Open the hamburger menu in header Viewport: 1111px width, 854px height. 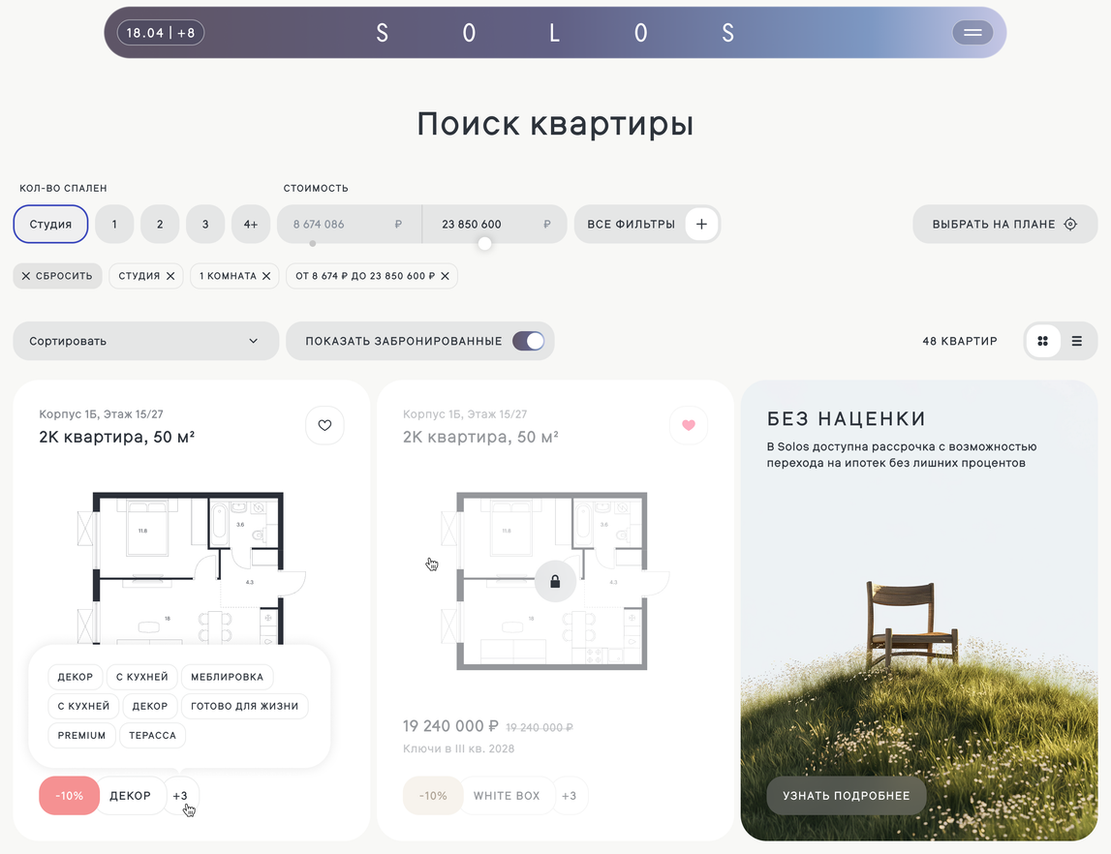[x=972, y=33]
